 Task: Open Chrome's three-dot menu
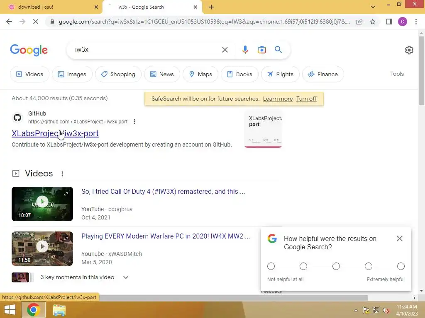coord(416,22)
